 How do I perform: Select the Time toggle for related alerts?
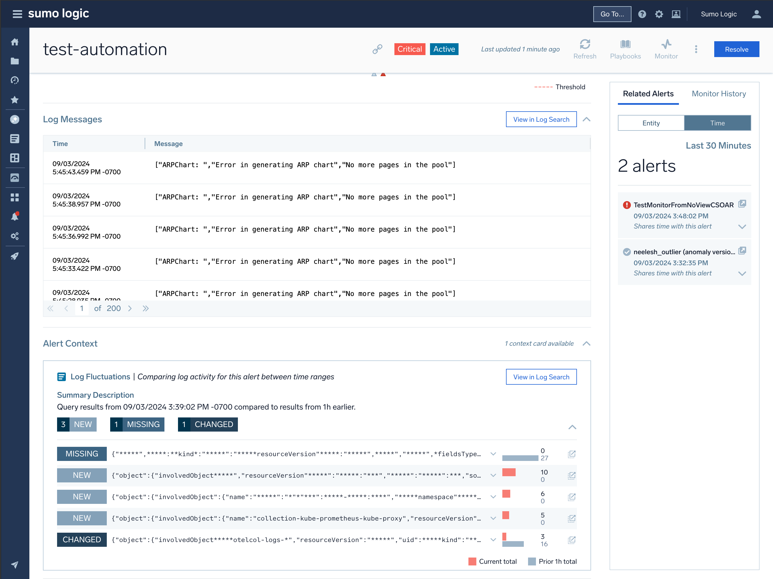coord(717,123)
